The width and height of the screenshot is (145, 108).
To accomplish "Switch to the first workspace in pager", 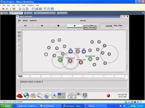I will 59,94.
